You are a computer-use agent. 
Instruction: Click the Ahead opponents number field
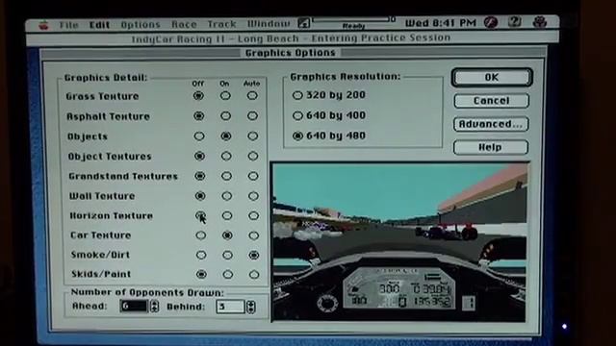pyautogui.click(x=134, y=306)
